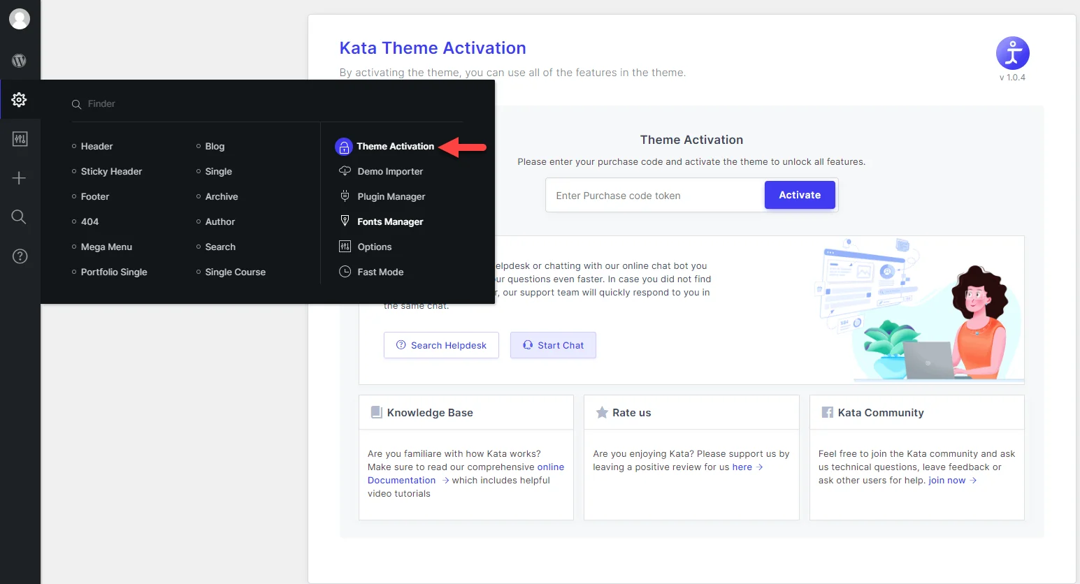Start a chat with Start Chat button
Image resolution: width=1080 pixels, height=584 pixels.
pyautogui.click(x=553, y=345)
